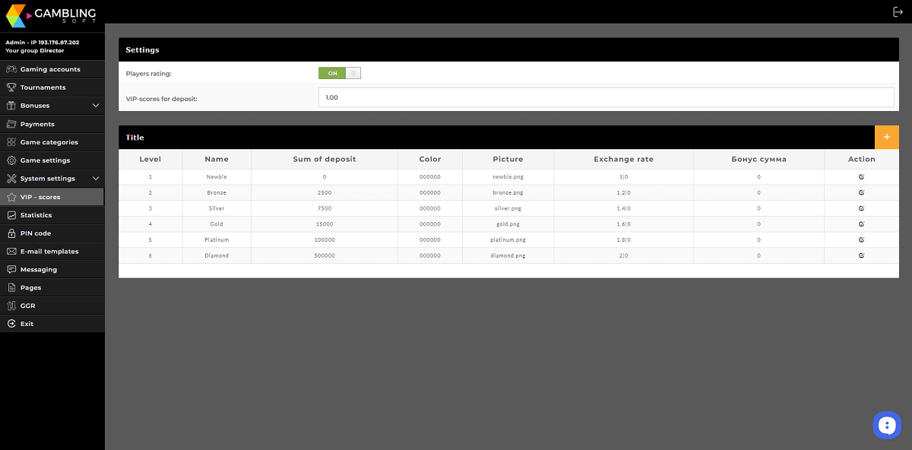The image size is (912, 450).
Task: Click the envelope icon beside E-mail templates
Action: click(11, 252)
